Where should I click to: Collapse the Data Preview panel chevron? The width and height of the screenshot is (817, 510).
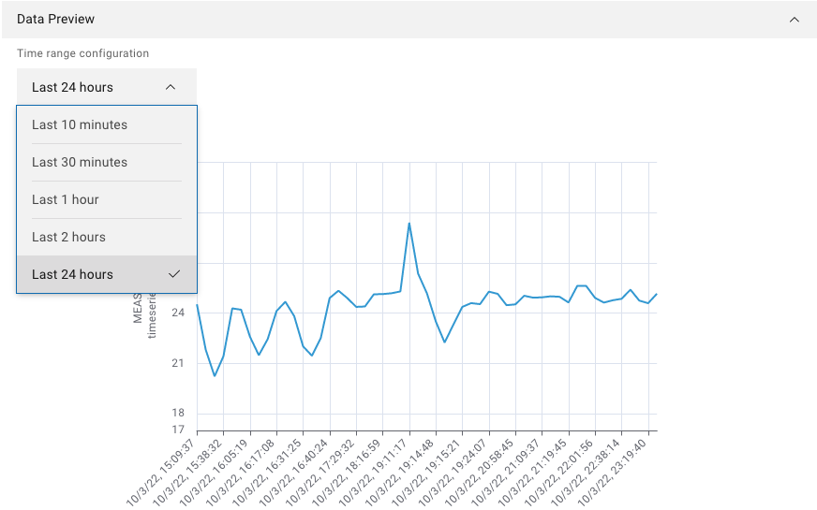pyautogui.click(x=795, y=20)
